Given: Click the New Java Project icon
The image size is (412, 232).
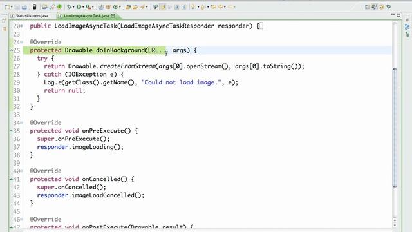Looking at the screenshot, I should click(101, 7).
